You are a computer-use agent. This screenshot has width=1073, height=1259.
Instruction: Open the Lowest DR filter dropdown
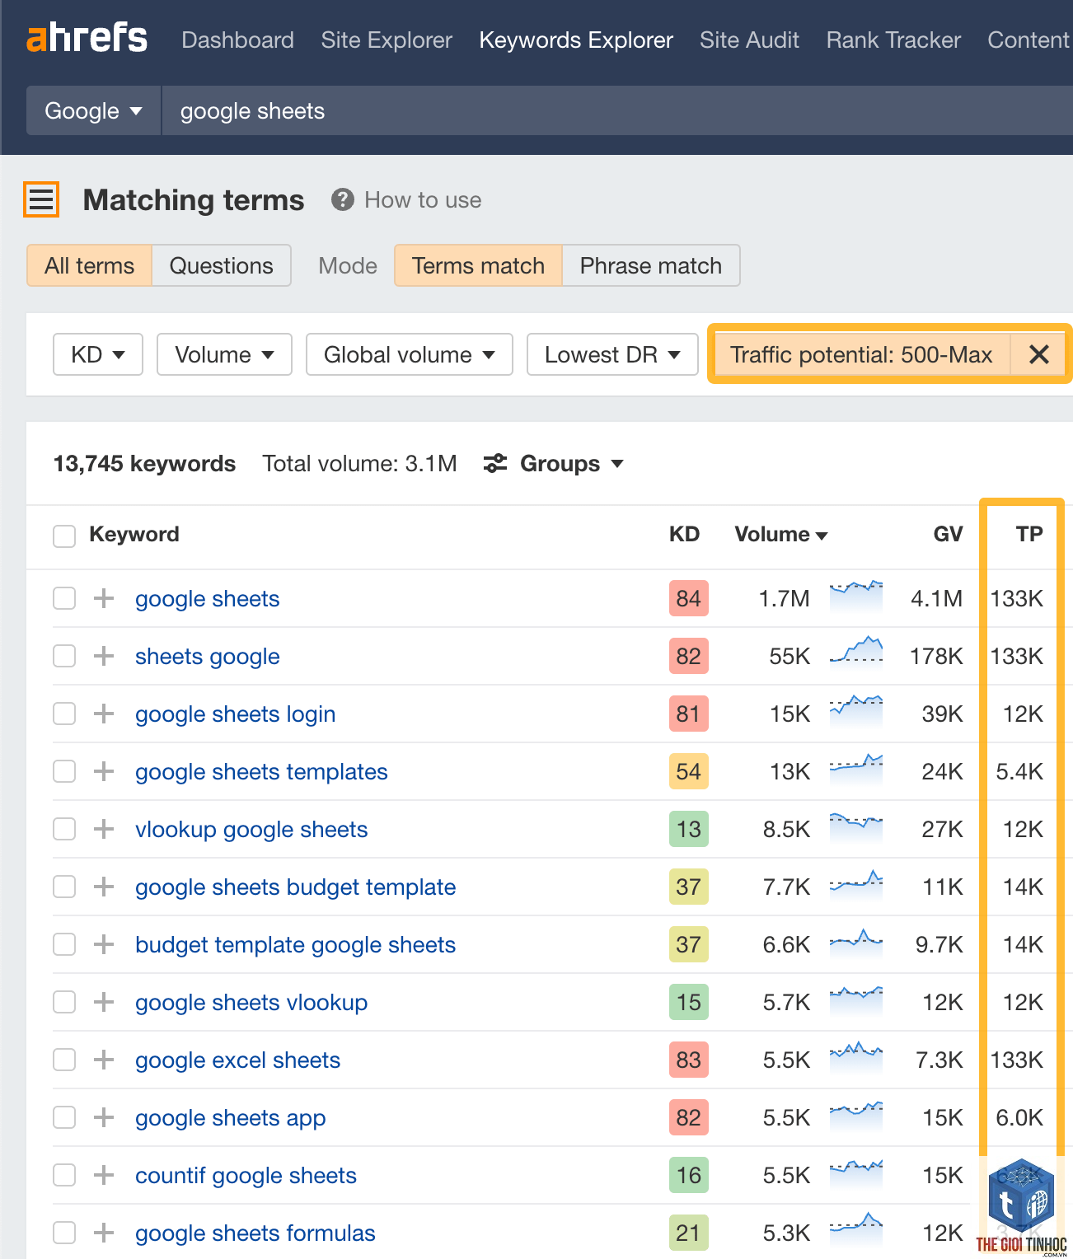click(612, 354)
